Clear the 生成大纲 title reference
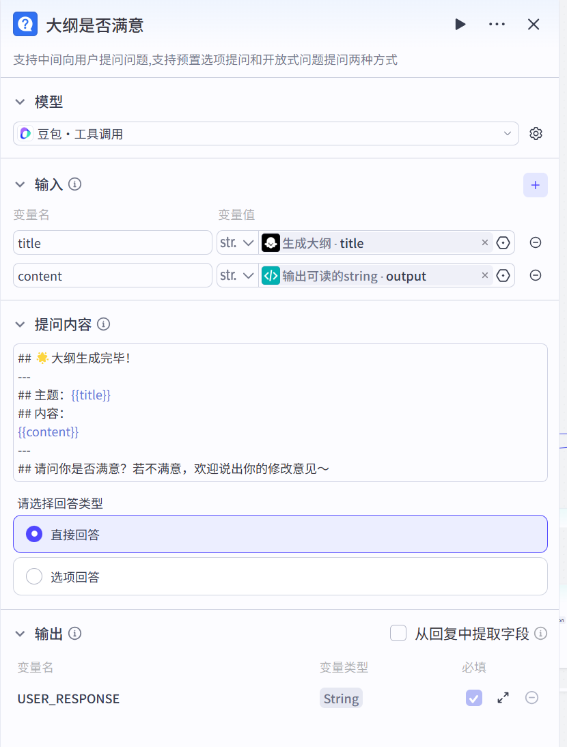 coord(485,242)
